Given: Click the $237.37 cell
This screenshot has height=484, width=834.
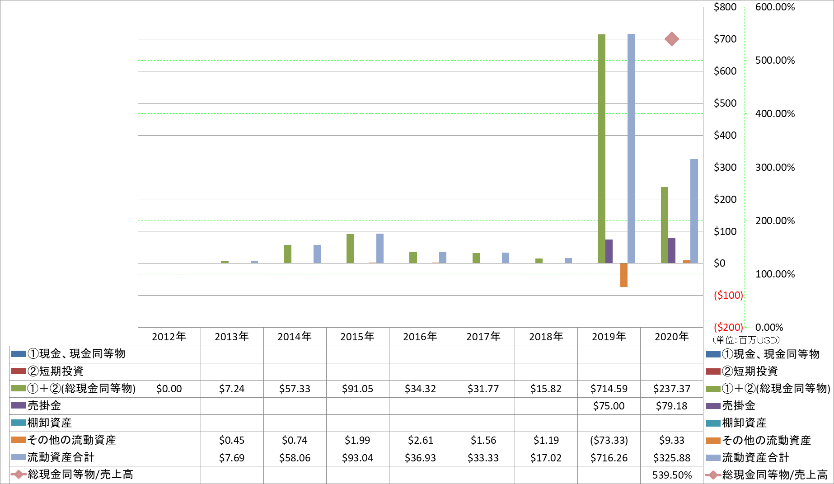Looking at the screenshot, I should [x=672, y=389].
